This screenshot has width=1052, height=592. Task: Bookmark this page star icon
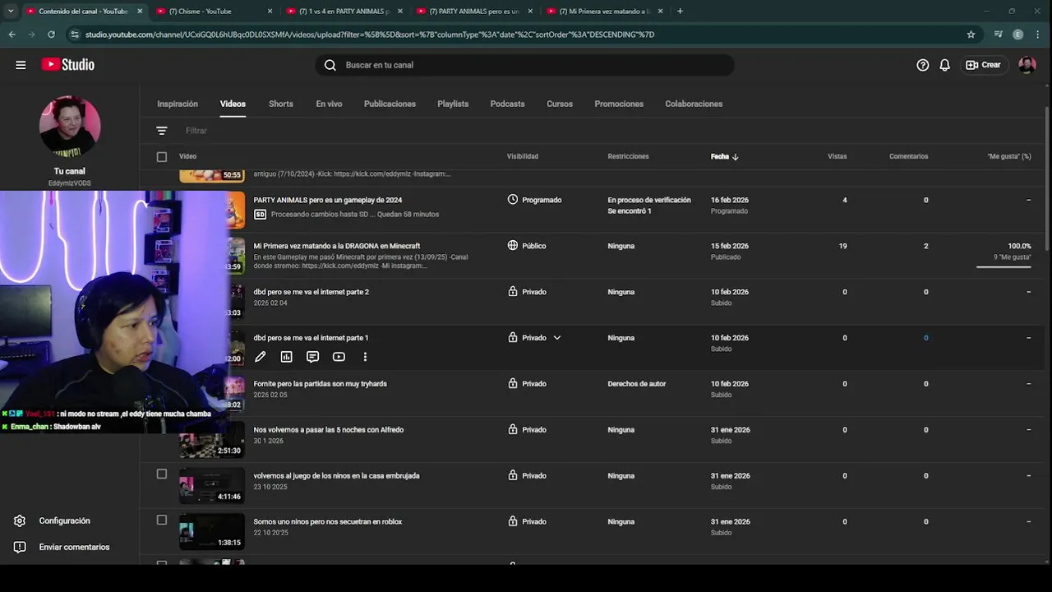click(971, 35)
